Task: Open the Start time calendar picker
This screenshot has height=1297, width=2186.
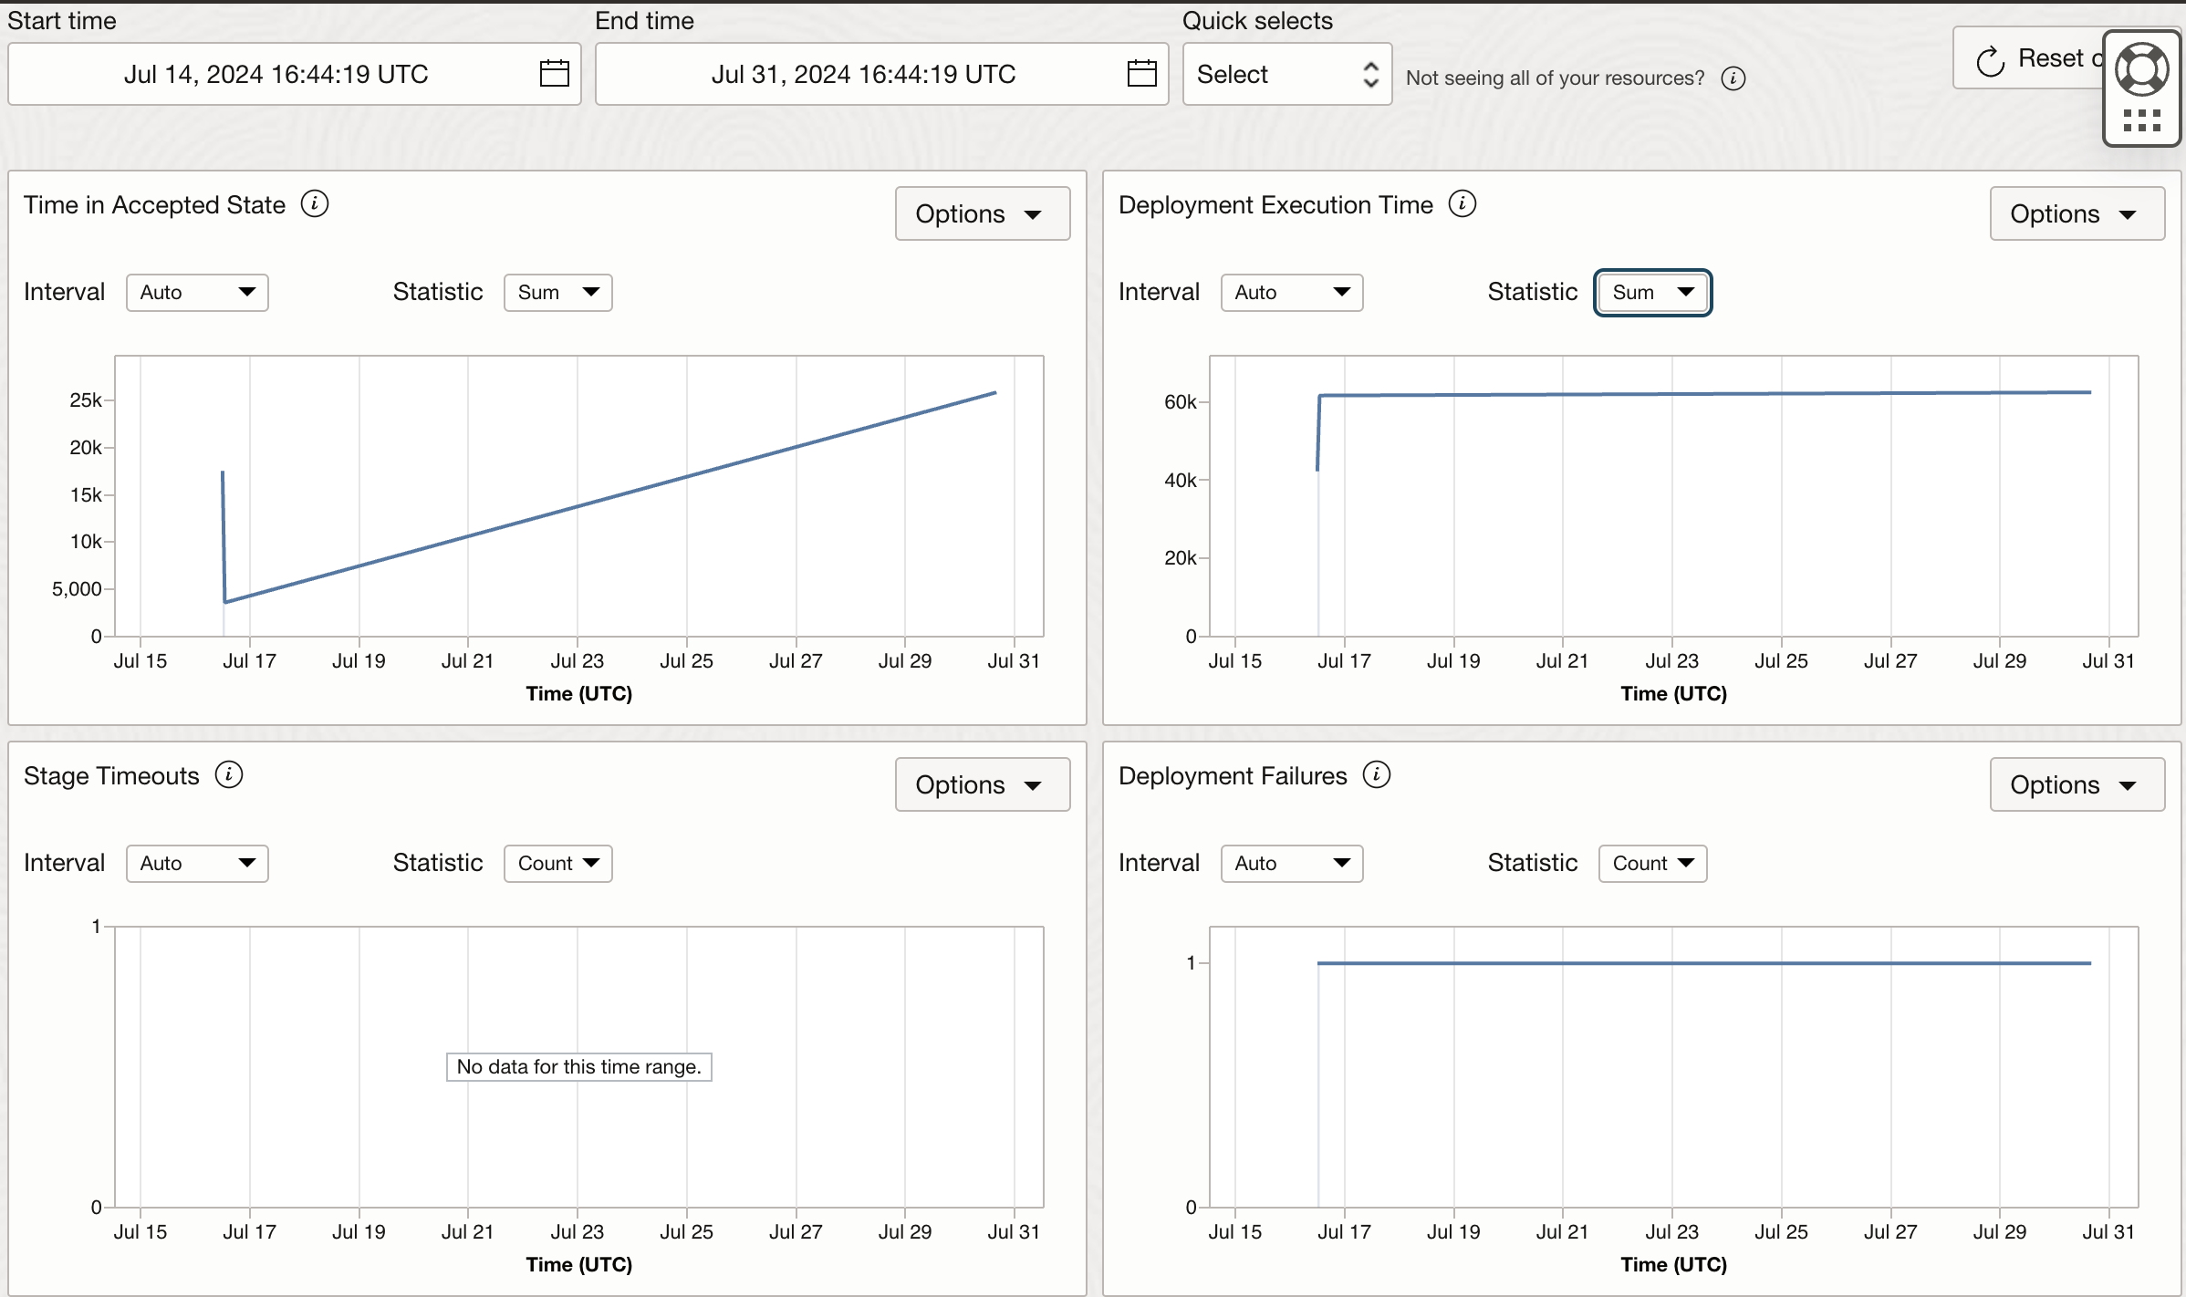Action: click(555, 74)
